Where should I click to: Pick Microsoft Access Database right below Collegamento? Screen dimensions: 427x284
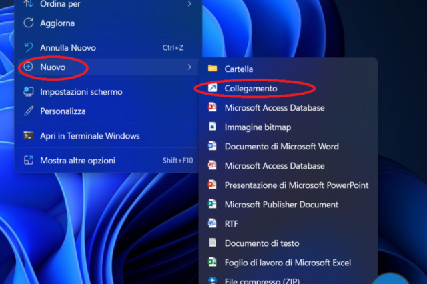[x=288, y=108]
